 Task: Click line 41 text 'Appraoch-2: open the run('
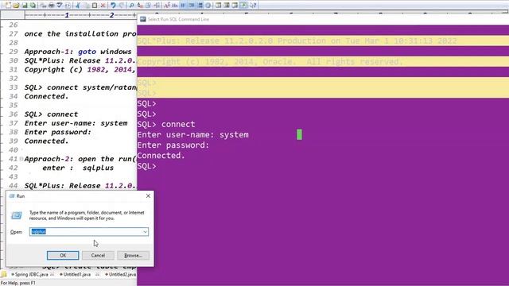pos(80,159)
